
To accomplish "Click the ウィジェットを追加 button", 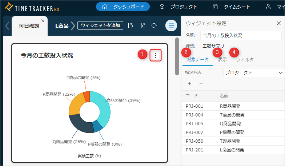I will (x=100, y=25).
